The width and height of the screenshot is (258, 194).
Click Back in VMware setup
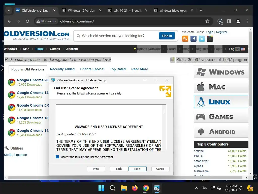tap(119, 169)
